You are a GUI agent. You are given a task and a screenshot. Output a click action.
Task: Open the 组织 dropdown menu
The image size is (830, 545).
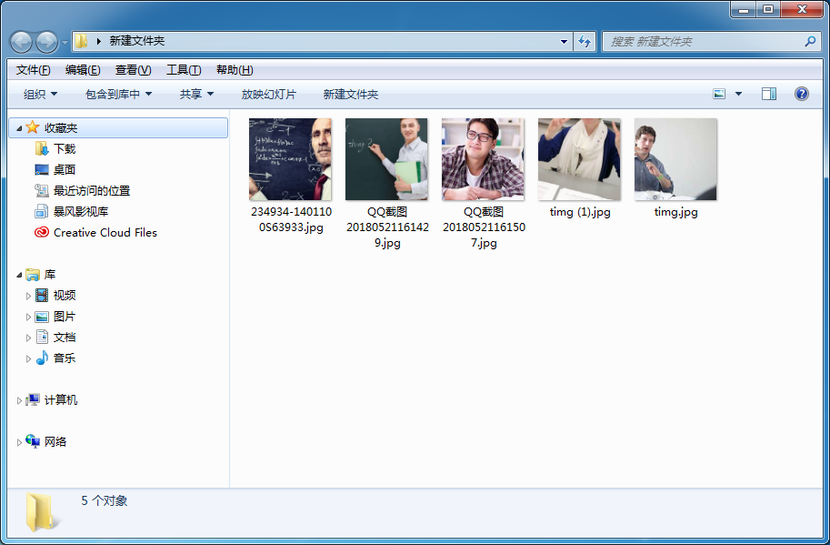click(40, 95)
